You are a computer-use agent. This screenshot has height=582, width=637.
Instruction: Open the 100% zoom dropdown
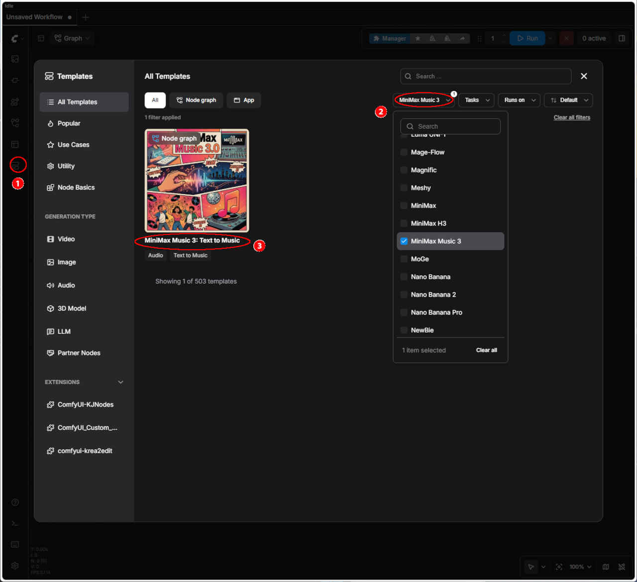click(580, 567)
